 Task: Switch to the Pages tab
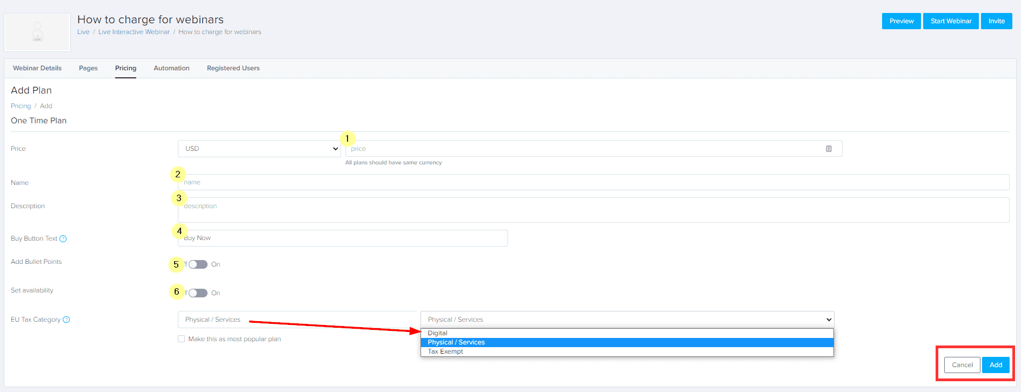tap(88, 68)
